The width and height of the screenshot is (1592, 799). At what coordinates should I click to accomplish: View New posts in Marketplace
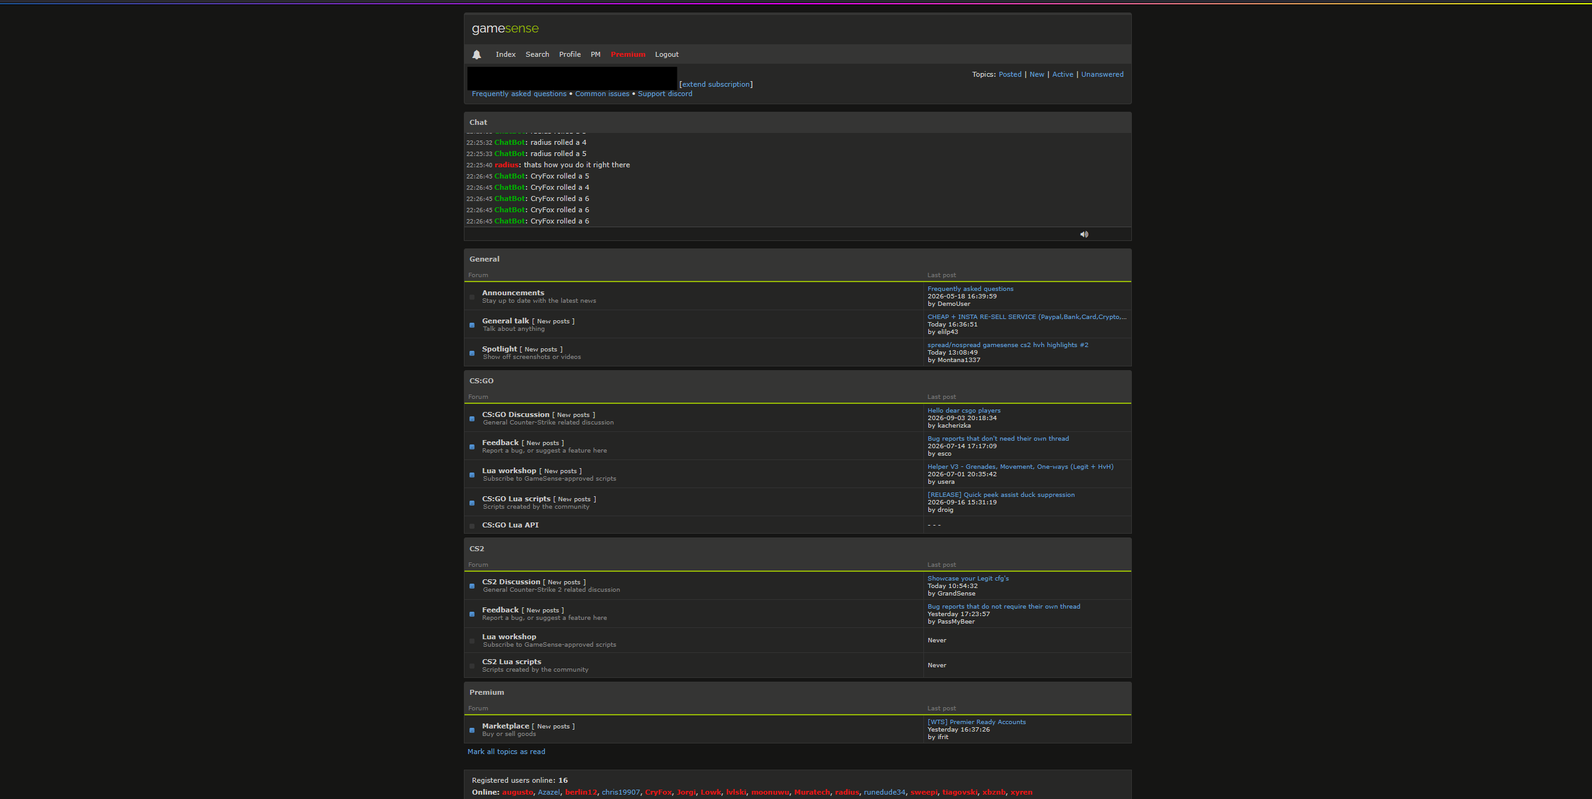(x=553, y=727)
